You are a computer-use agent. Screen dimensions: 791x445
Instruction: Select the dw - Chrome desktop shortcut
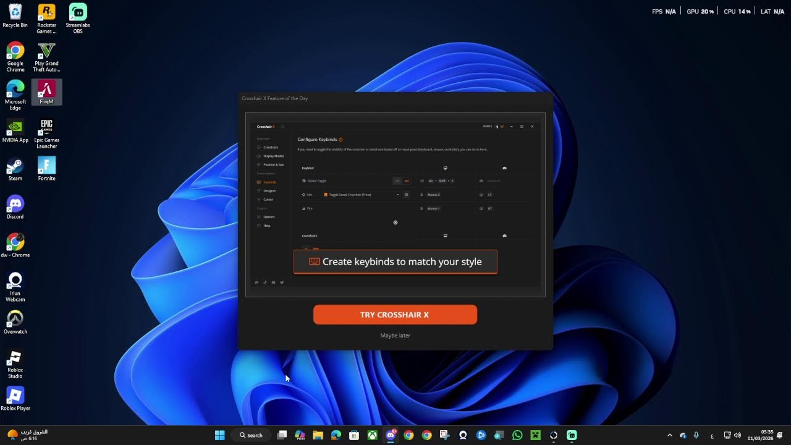[15, 246]
